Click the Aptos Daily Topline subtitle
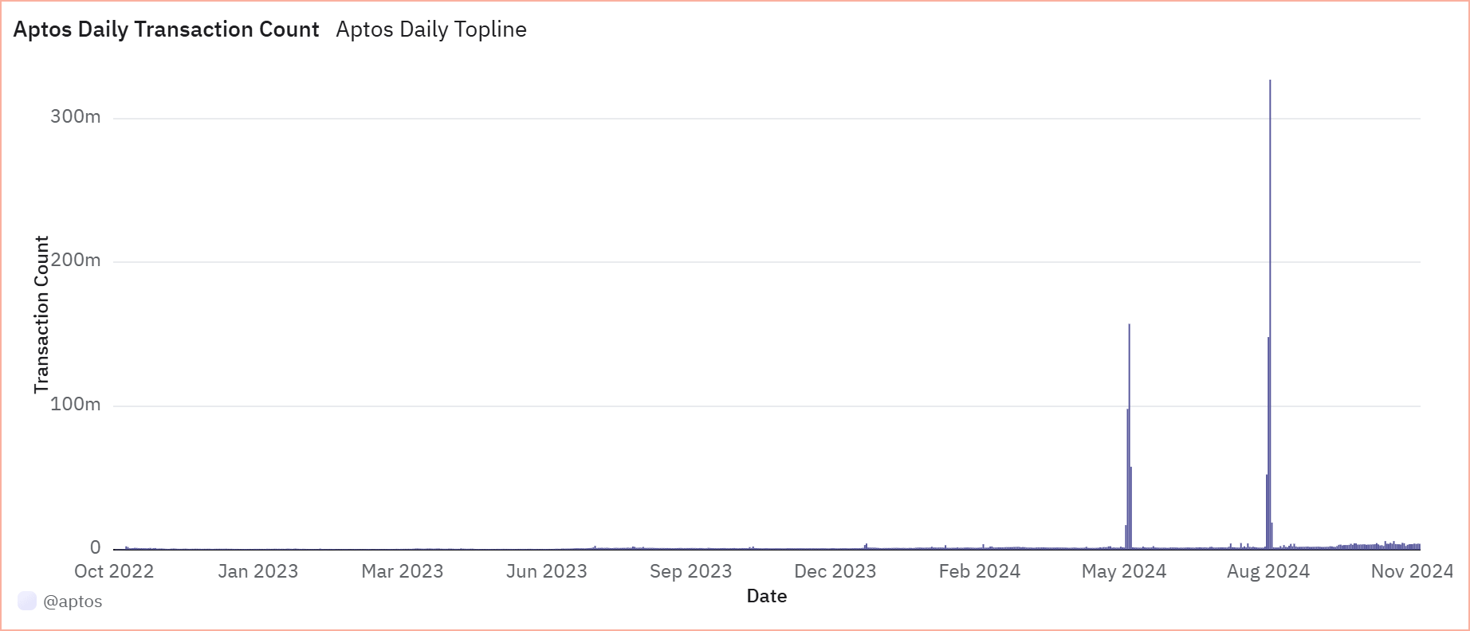This screenshot has width=1470, height=631. point(431,29)
